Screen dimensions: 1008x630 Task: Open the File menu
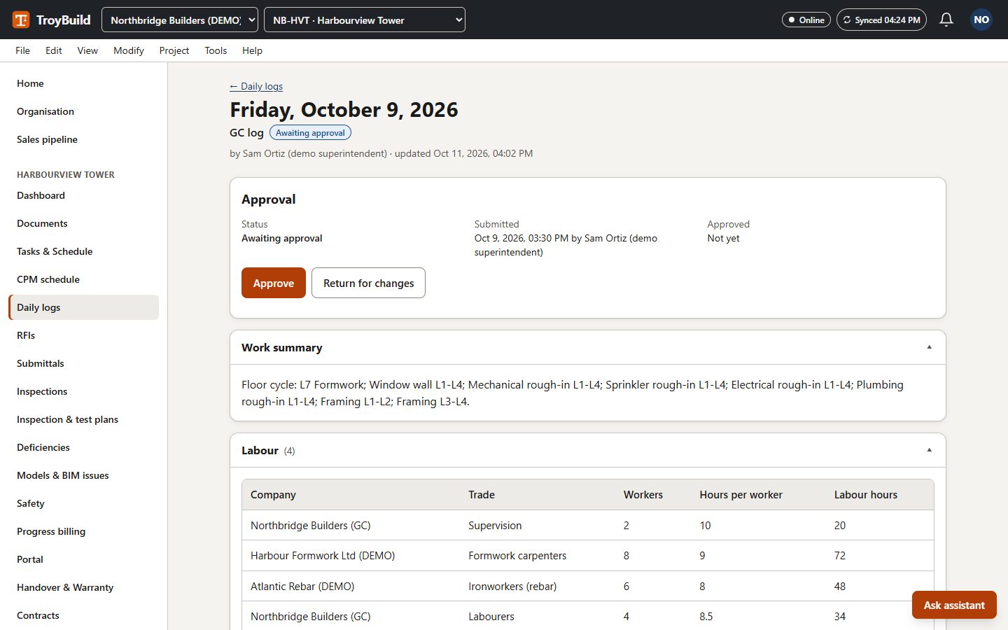pos(22,50)
